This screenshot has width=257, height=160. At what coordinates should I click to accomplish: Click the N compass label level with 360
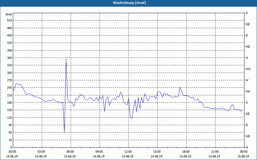tap(247, 58)
